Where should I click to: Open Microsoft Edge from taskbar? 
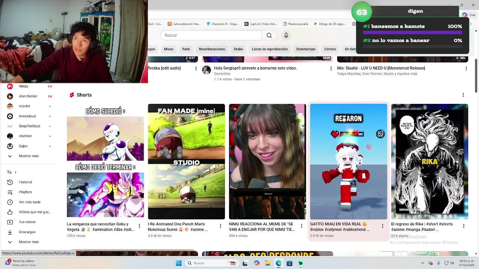[x=278, y=263]
